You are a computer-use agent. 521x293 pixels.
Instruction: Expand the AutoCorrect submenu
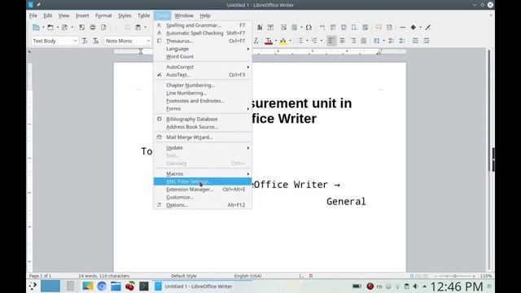[x=203, y=67]
